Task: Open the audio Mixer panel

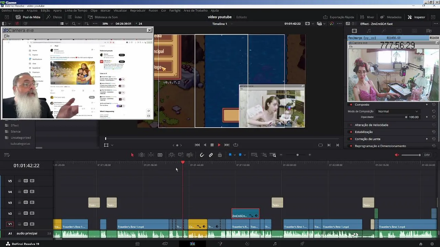Action: (367, 17)
